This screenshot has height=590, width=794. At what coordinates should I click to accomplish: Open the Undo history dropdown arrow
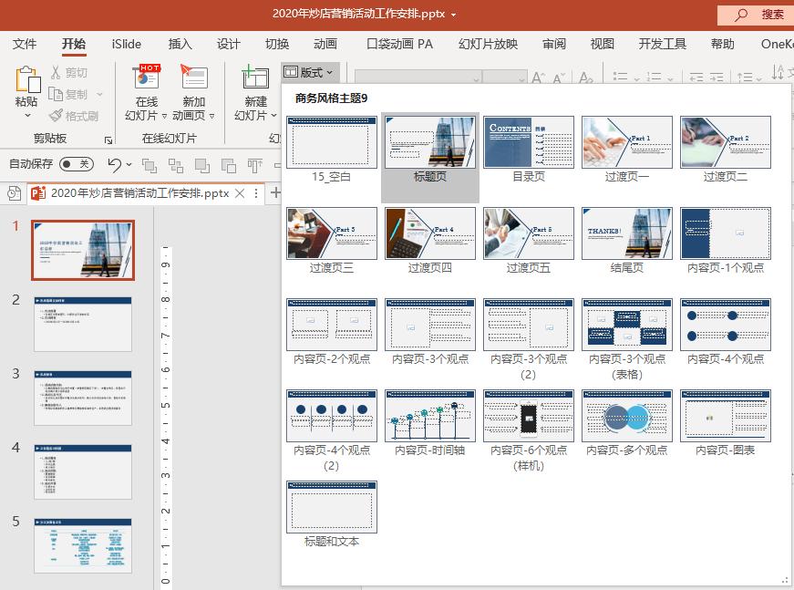(x=127, y=164)
